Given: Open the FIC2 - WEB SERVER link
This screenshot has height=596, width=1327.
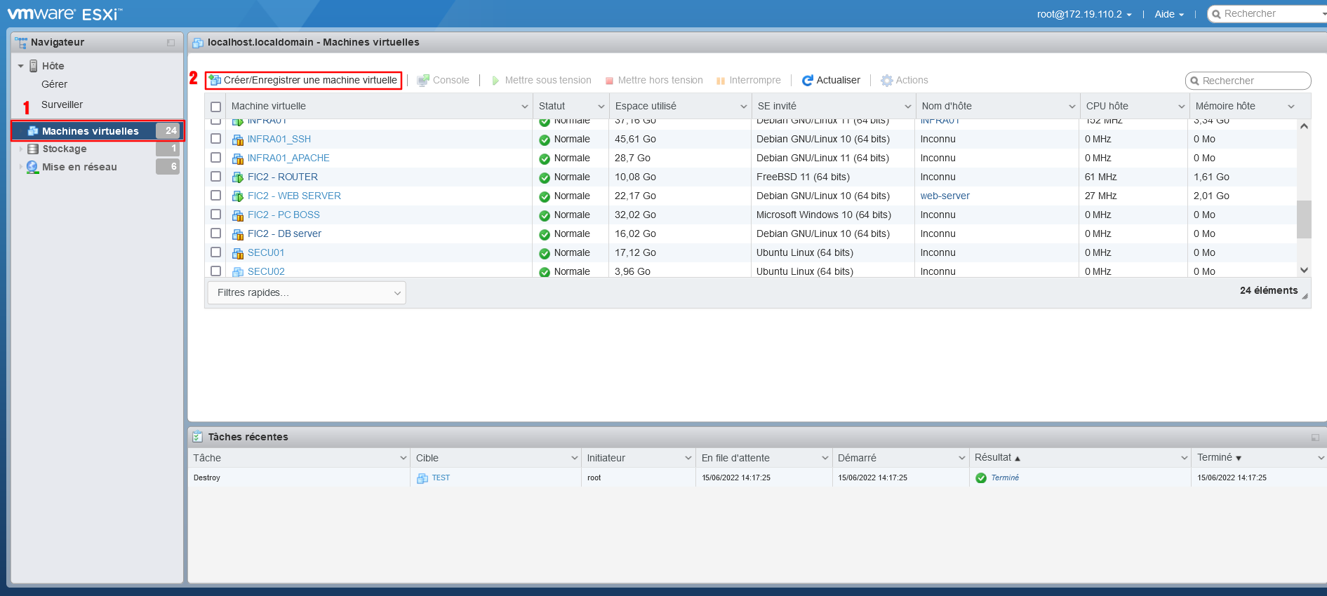Looking at the screenshot, I should pyautogui.click(x=294, y=196).
